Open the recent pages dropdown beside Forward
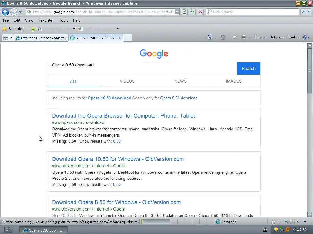This screenshot has height=234, width=313. click(20, 12)
